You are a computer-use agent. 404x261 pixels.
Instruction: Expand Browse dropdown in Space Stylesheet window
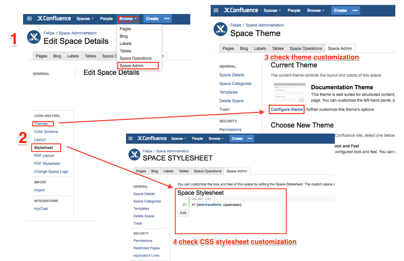[x=216, y=138]
